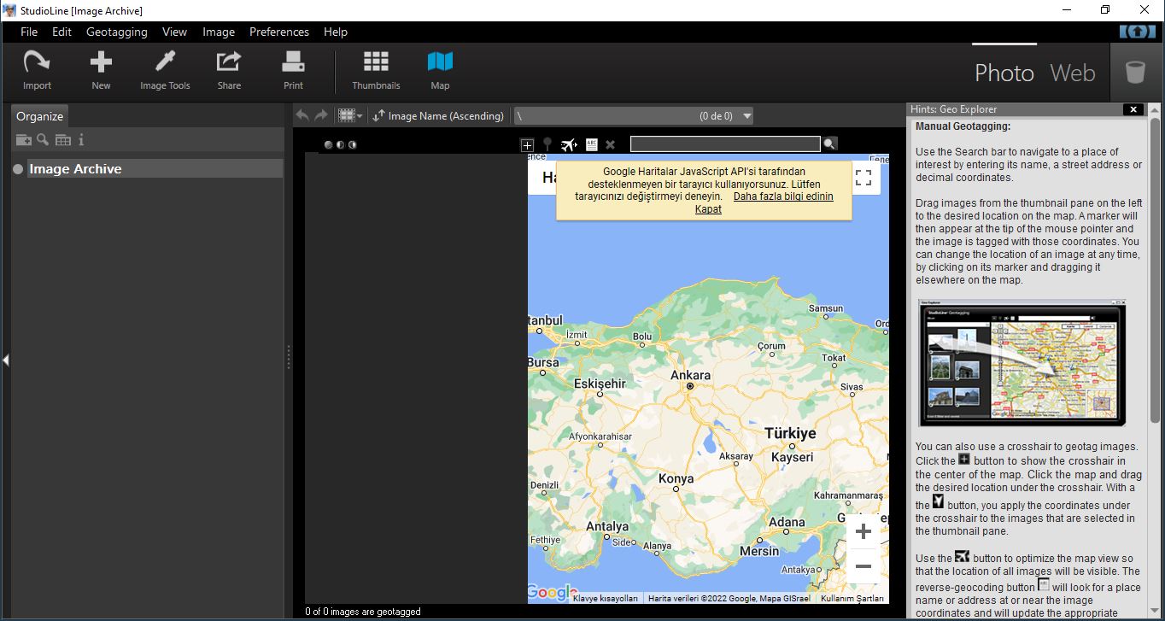The width and height of the screenshot is (1165, 621).
Task: Close the Hints Geo Explorer panel
Action: pyautogui.click(x=1133, y=109)
